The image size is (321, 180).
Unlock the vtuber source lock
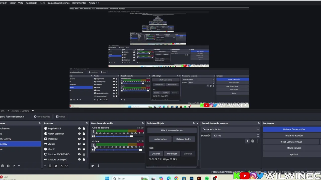(x=84, y=144)
